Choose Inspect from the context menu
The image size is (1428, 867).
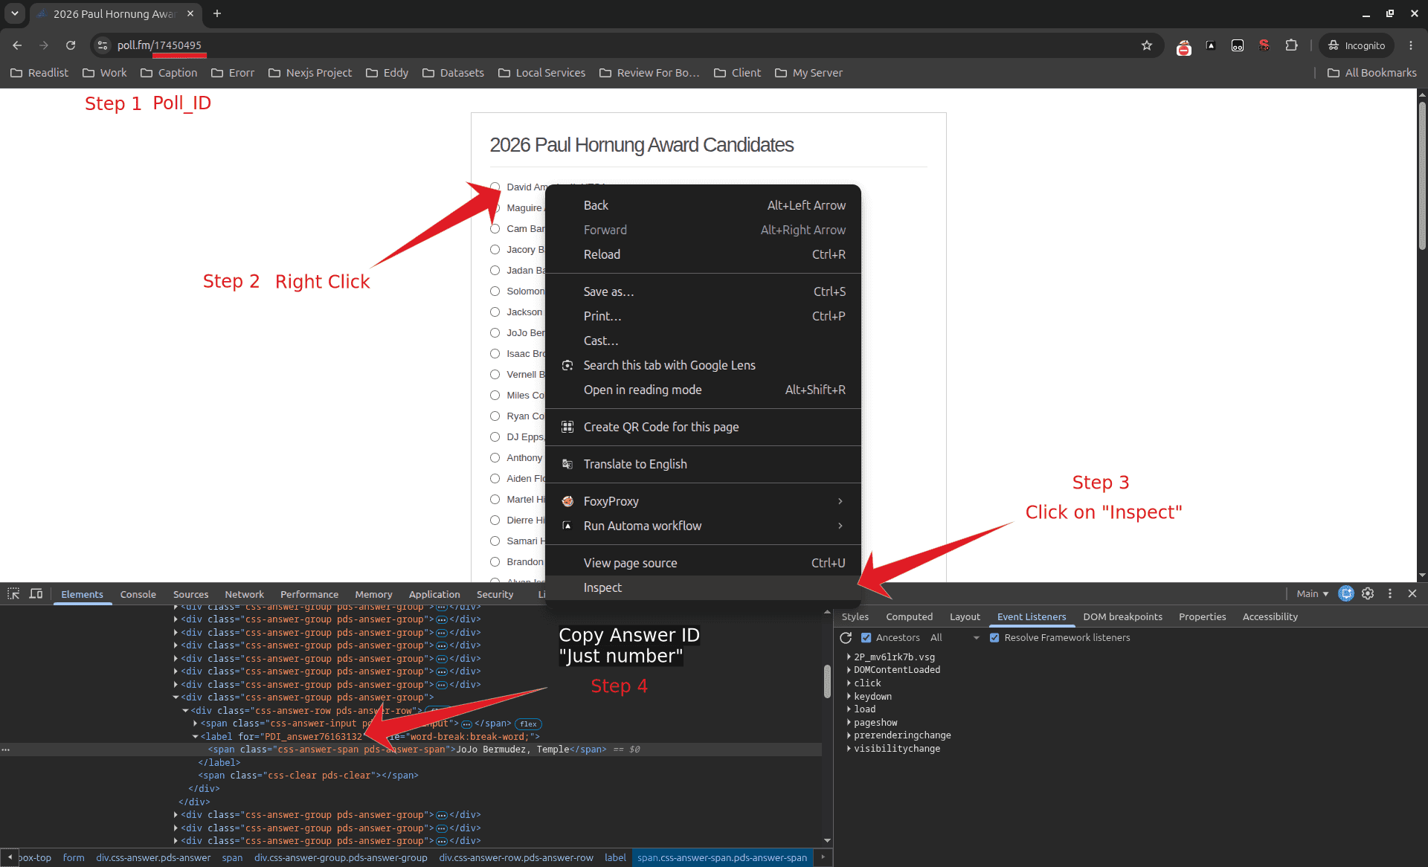[703, 587]
